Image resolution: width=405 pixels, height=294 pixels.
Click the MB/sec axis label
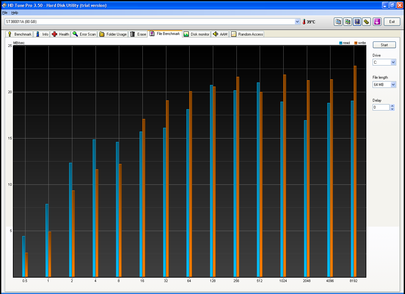[19, 43]
